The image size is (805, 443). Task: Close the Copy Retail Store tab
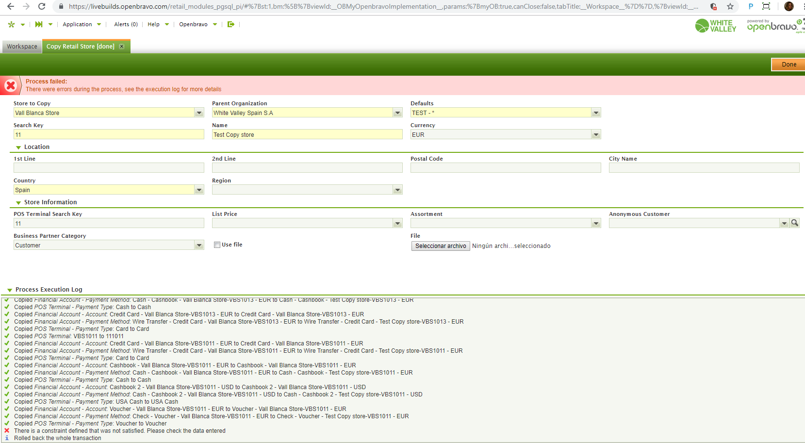click(122, 47)
